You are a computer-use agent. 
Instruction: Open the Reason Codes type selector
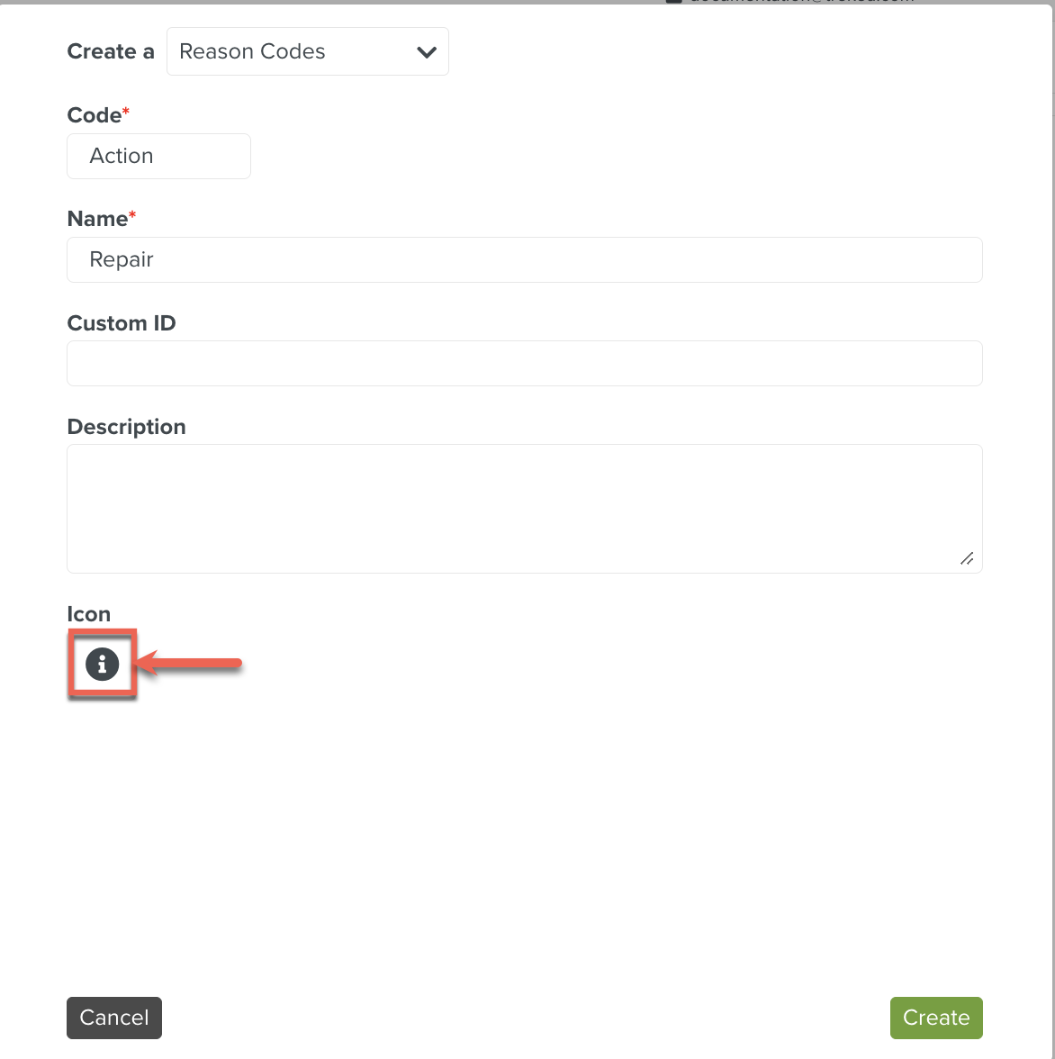click(x=307, y=51)
